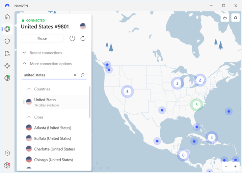Select map cluster marker labeled 2

pyautogui.click(x=200, y=80)
